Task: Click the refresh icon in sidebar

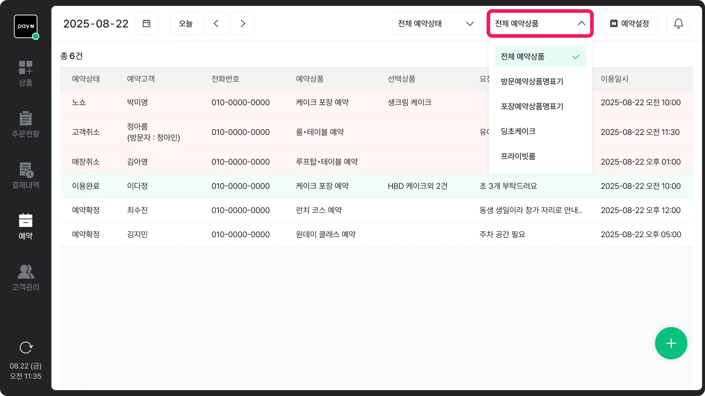Action: (x=26, y=347)
